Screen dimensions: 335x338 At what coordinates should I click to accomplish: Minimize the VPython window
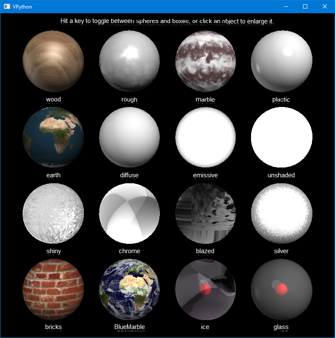[x=286, y=6]
